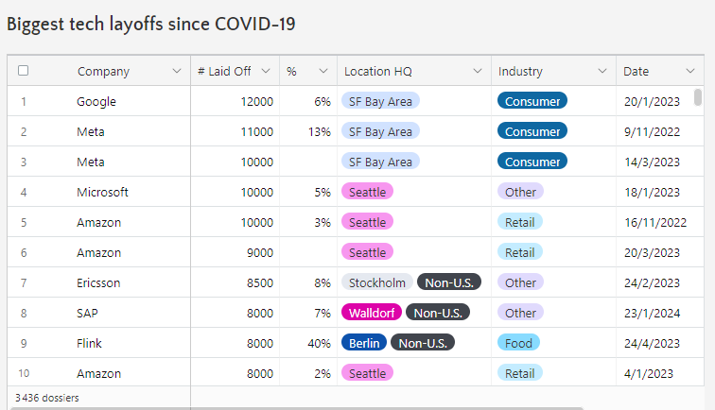
Task: Click the Berlin location tag
Action: tap(364, 343)
